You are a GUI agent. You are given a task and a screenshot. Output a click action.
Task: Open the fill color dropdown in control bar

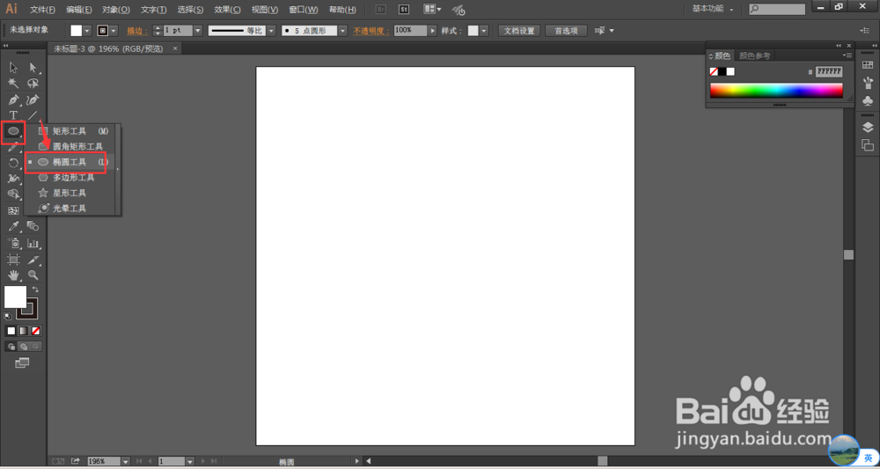pyautogui.click(x=86, y=31)
